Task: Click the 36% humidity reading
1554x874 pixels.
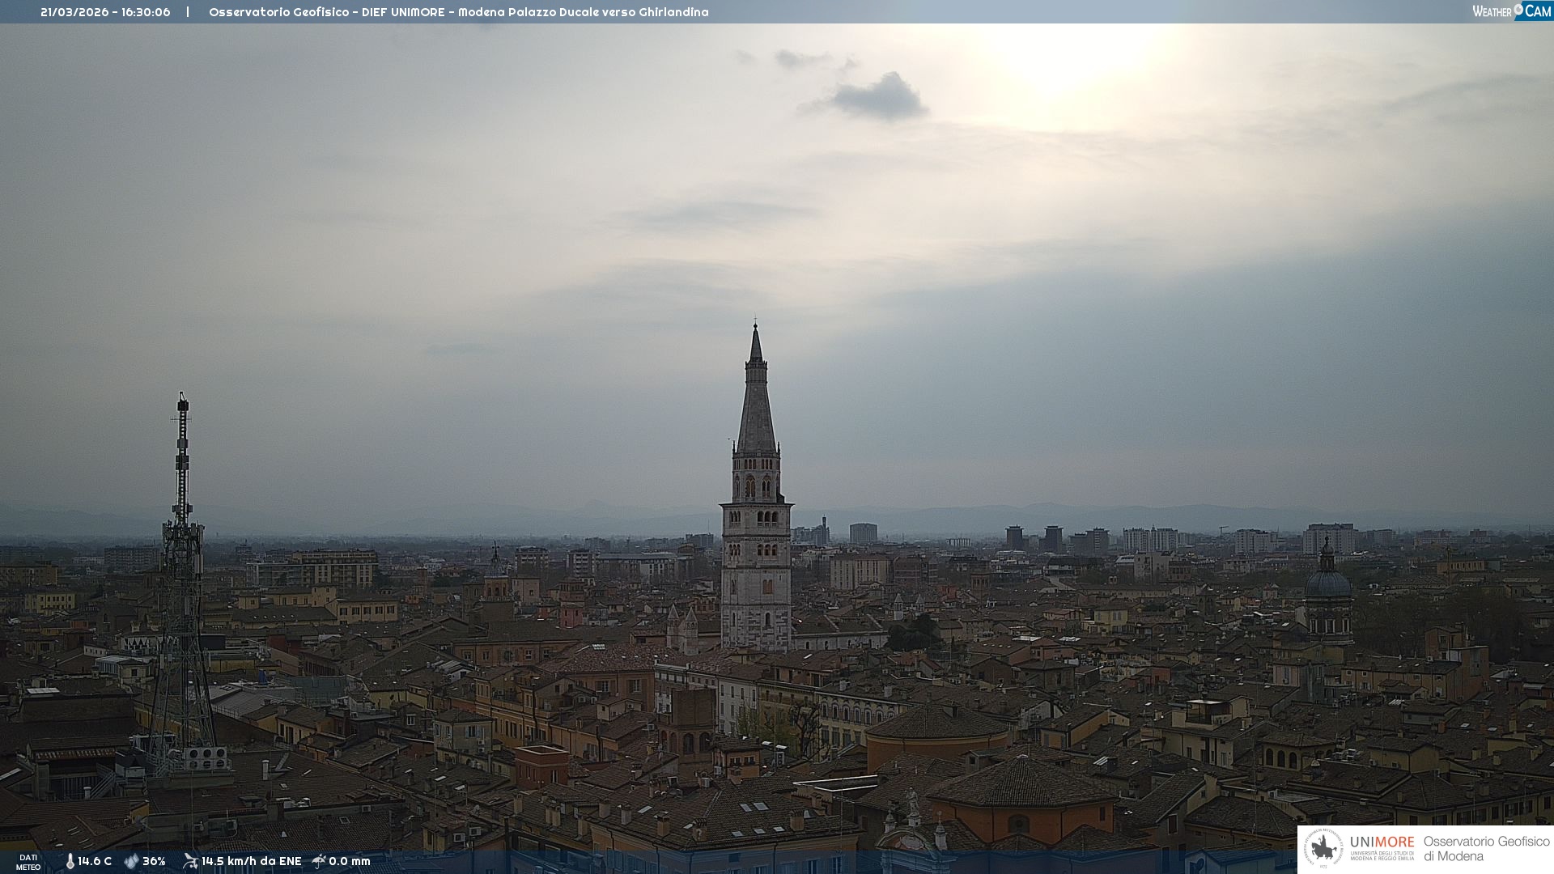Action: coord(154,861)
